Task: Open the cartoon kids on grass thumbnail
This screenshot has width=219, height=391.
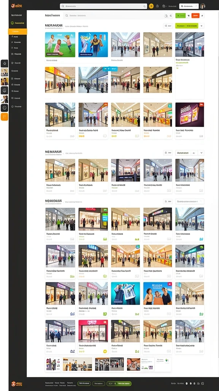Action: [60, 45]
